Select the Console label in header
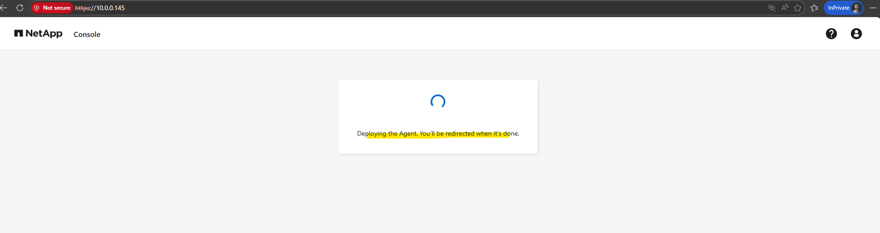880x233 pixels. click(x=87, y=34)
